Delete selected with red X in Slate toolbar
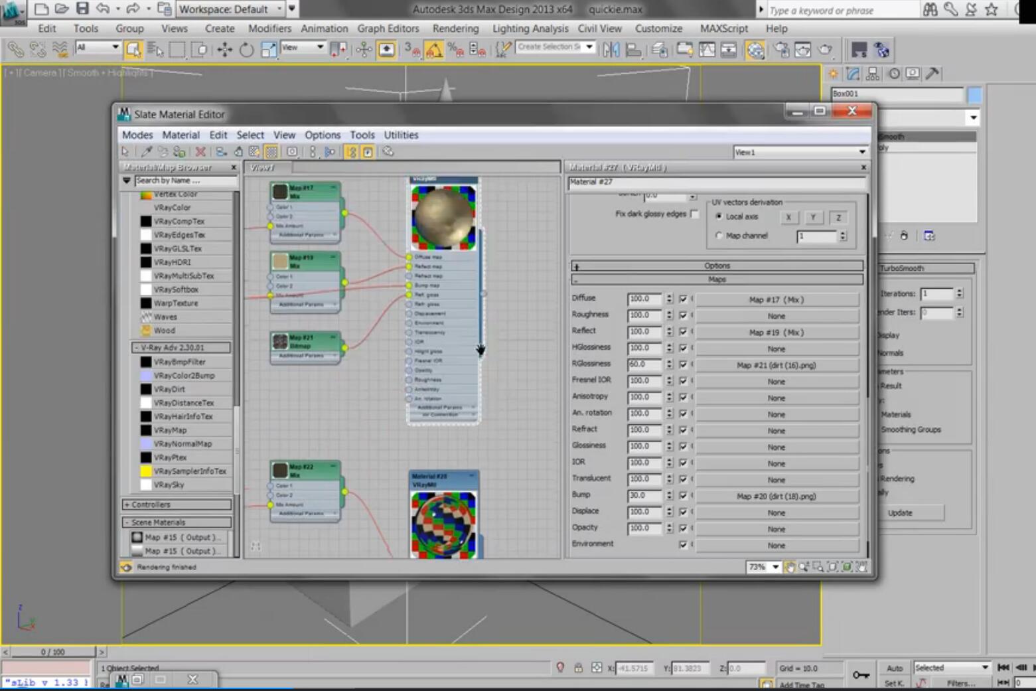 (200, 152)
